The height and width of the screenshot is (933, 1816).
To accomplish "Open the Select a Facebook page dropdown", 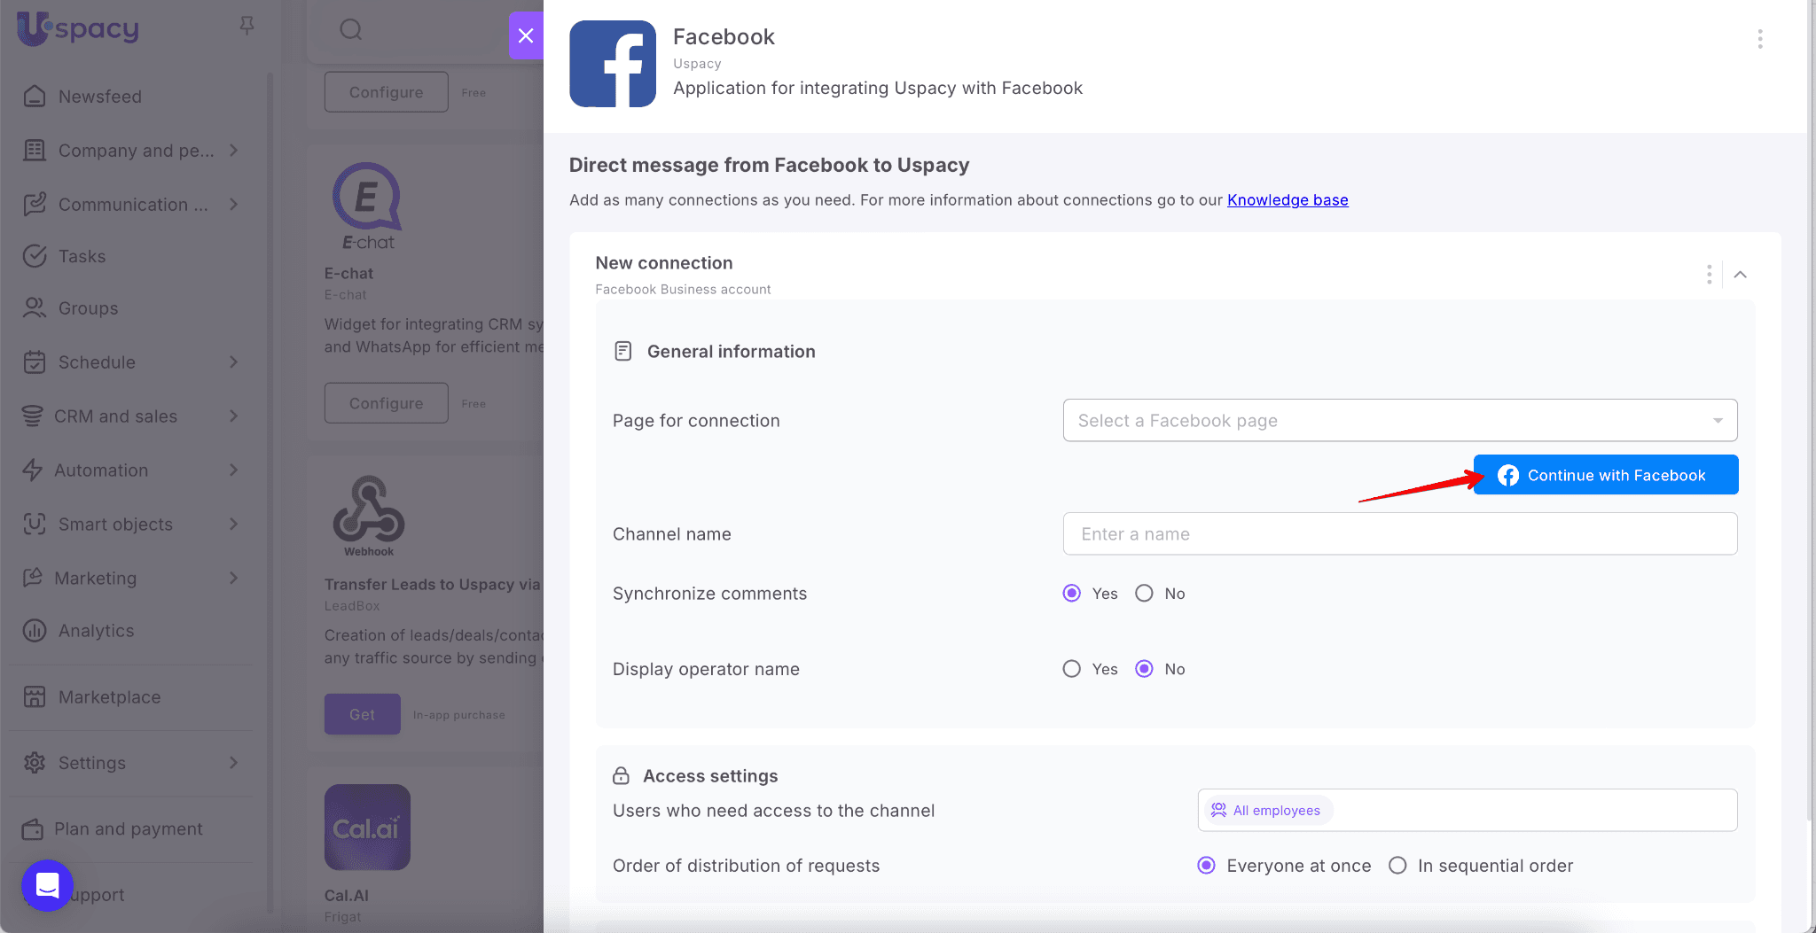I will pos(1399,421).
